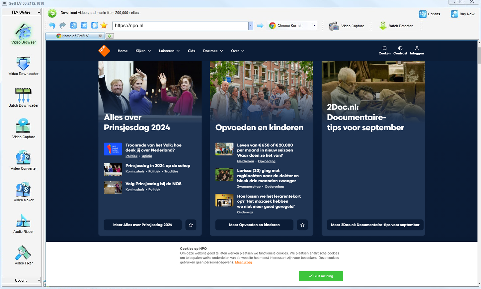Image resolution: width=481 pixels, height=289 pixels.
Task: Click the NPO logo
Action: (x=104, y=51)
